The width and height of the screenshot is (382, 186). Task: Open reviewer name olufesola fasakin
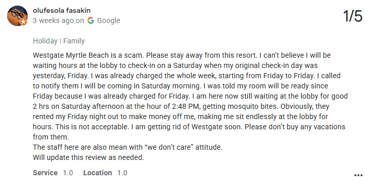(62, 10)
